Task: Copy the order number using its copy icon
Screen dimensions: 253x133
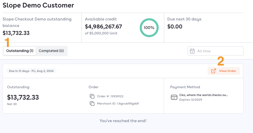Action: click(92, 96)
